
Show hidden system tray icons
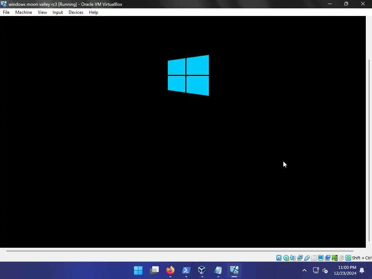click(304, 270)
